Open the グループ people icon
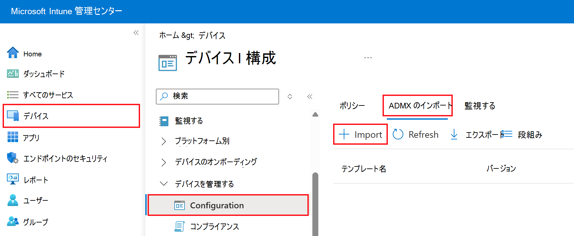Screen dimensions: 574x236 point(13,221)
